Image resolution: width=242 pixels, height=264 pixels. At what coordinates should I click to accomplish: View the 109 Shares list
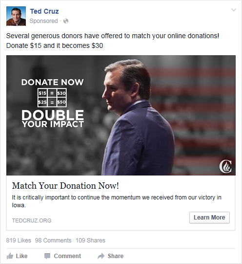(90, 240)
